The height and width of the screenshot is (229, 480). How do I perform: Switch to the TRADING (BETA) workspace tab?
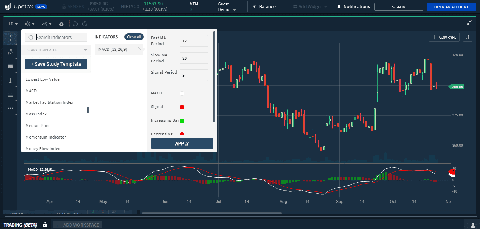(20, 225)
